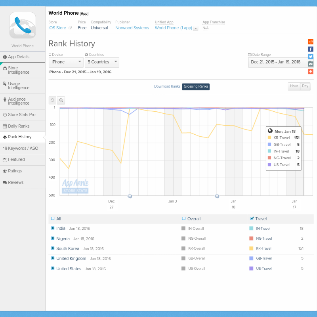This screenshot has width=317, height=317.
Task: Share via the Facebook icon
Action: (311, 49)
